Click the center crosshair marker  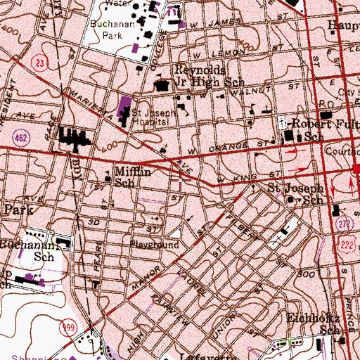(x=181, y=180)
